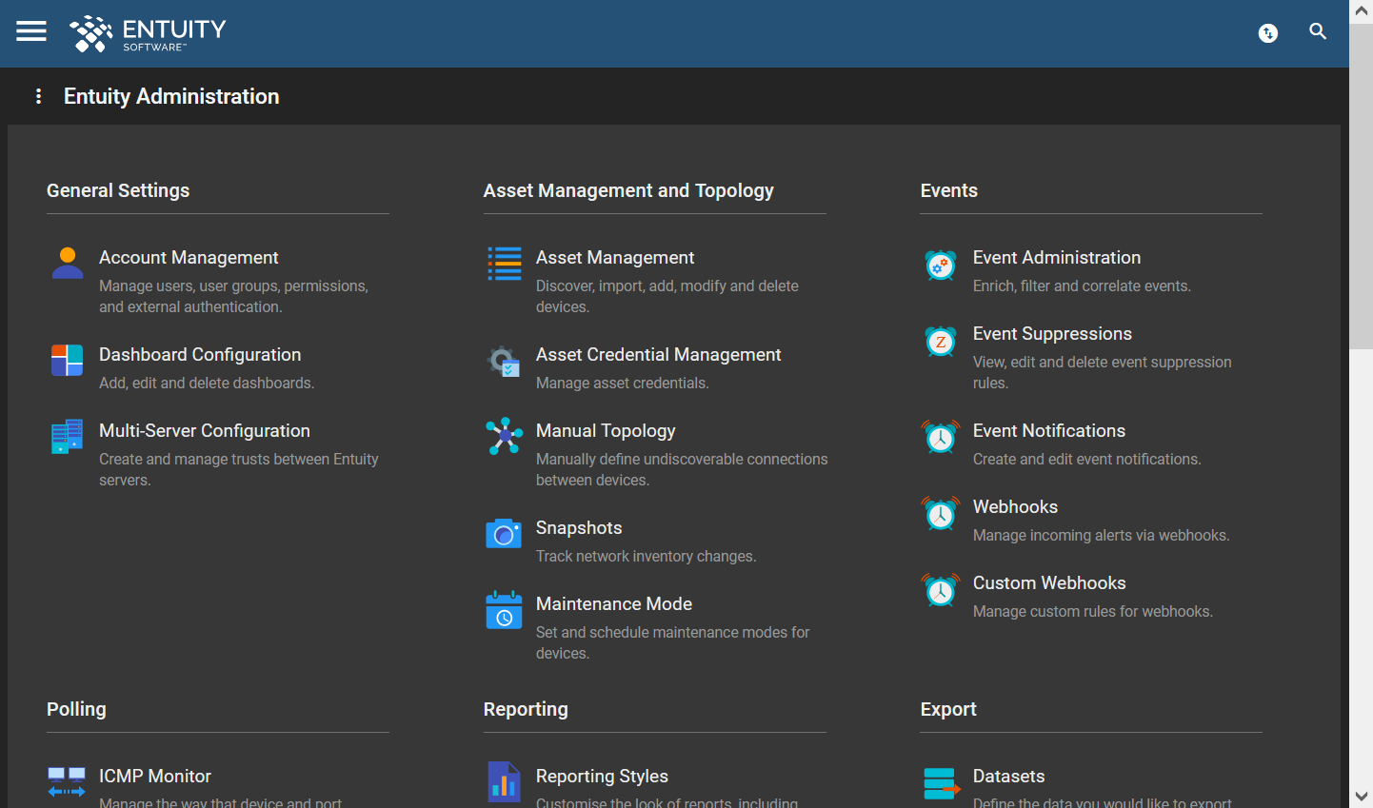Click 'Add, edit and delete dashboards.' text
1373x808 pixels.
[207, 383]
